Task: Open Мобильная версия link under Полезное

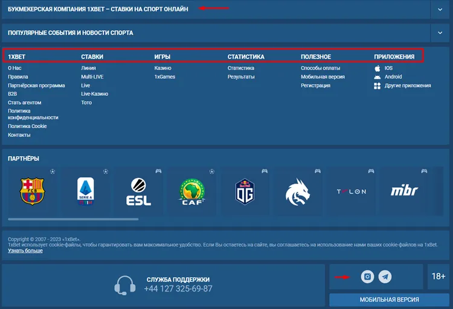Action: coord(323,77)
